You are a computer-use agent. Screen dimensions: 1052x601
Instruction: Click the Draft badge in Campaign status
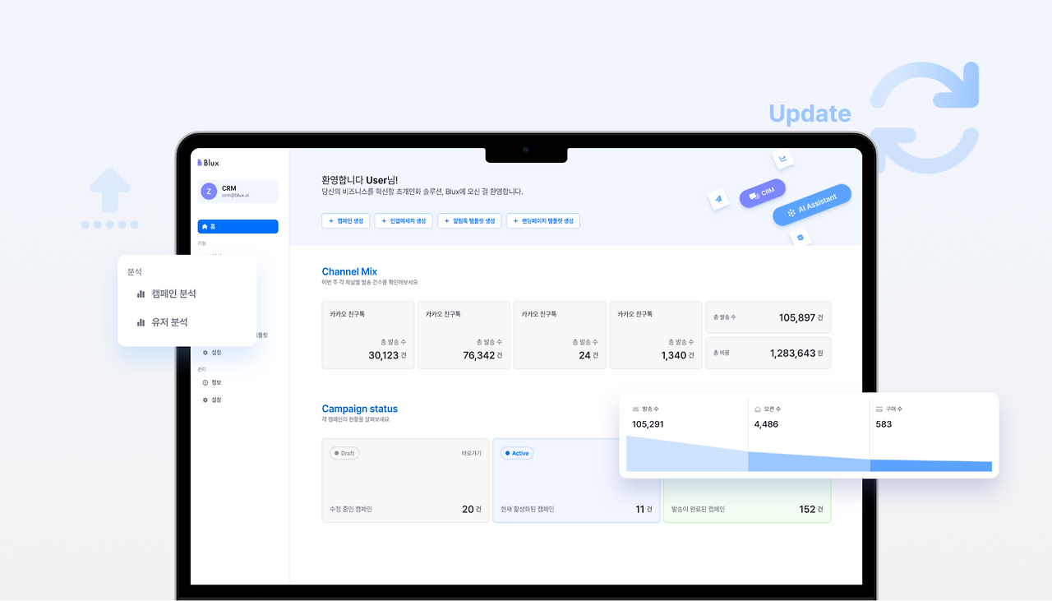(344, 453)
